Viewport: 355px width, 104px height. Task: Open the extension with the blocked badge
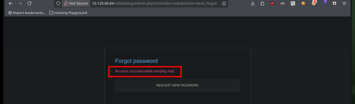click(314, 3)
